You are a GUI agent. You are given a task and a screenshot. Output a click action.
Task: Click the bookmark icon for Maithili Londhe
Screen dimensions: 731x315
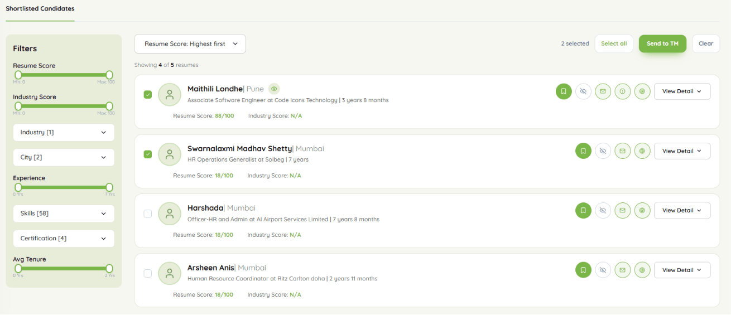click(564, 91)
